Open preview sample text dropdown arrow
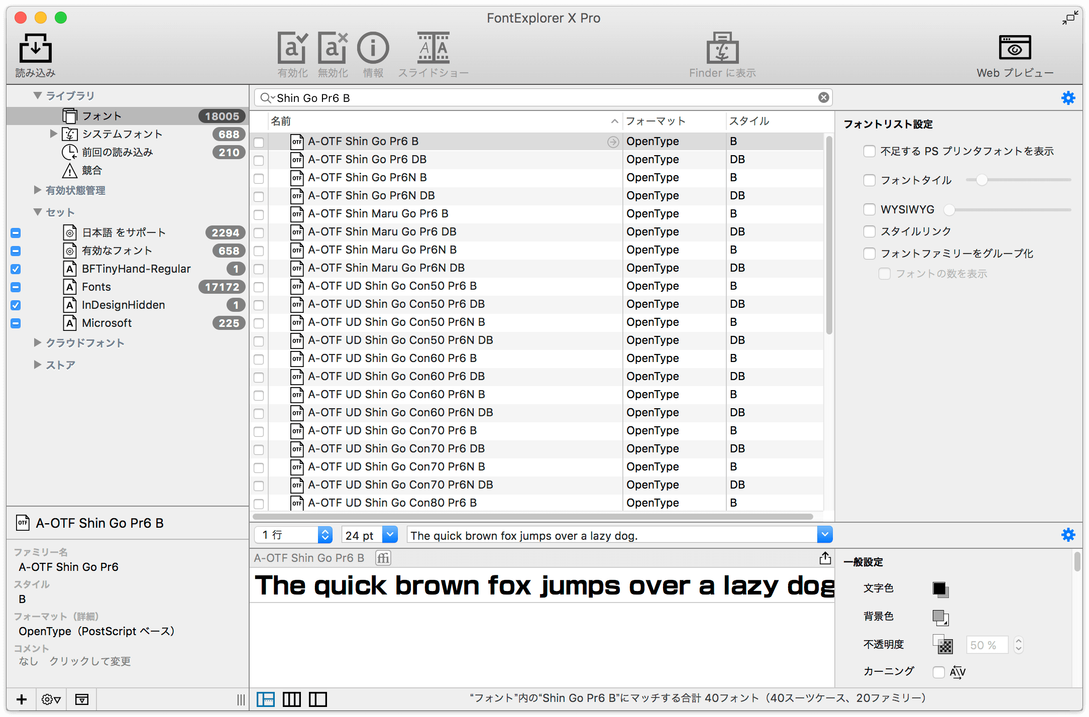The image size is (1089, 717). pos(824,535)
